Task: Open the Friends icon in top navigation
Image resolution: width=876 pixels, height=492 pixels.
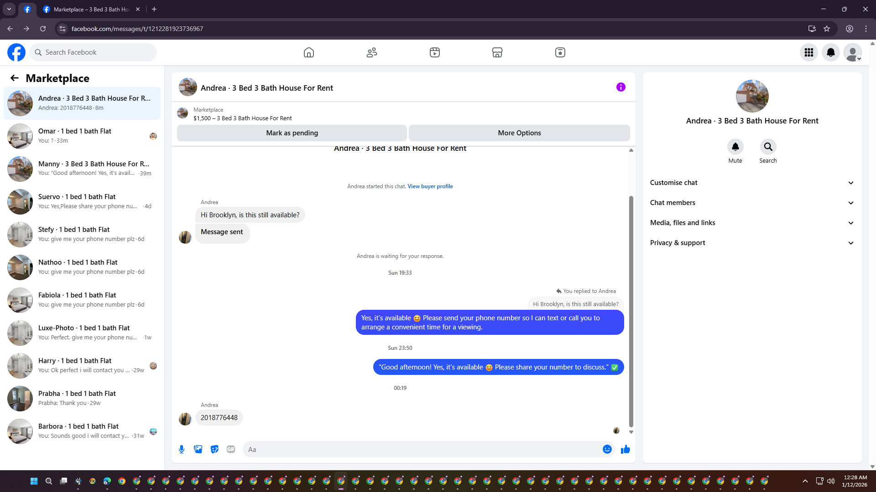Action: (x=372, y=52)
